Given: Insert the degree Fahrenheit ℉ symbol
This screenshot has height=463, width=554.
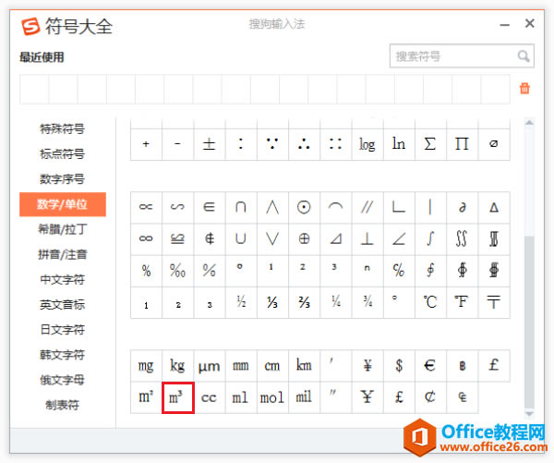Looking at the screenshot, I should click(x=462, y=301).
